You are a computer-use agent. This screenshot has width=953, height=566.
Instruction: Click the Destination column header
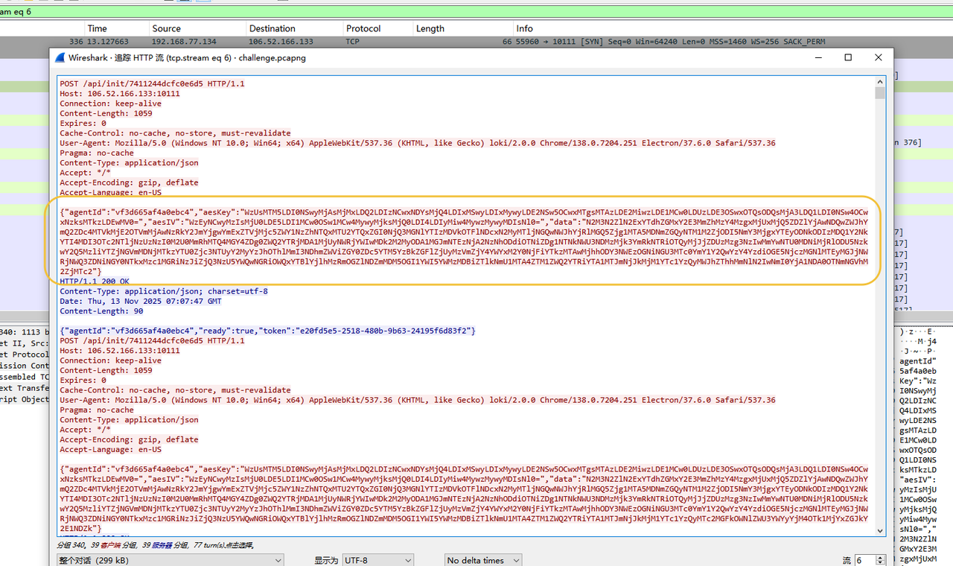pyautogui.click(x=272, y=28)
